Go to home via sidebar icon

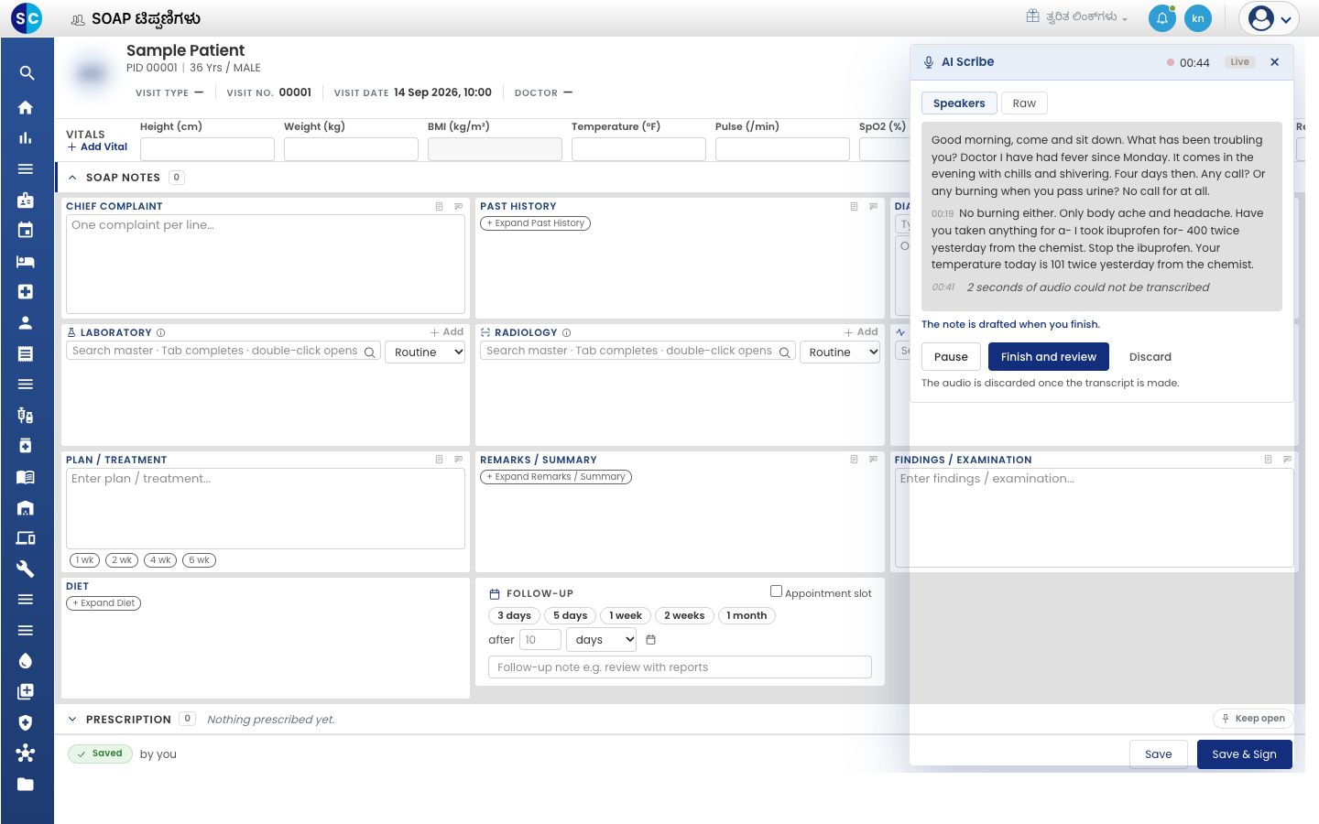pos(26,107)
